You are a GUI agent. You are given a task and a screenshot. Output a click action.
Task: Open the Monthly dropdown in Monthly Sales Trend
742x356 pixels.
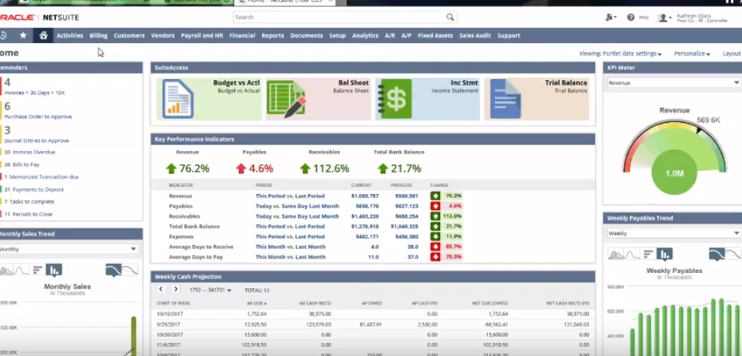[x=69, y=249]
